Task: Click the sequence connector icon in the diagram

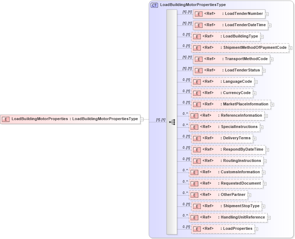Action: point(173,122)
